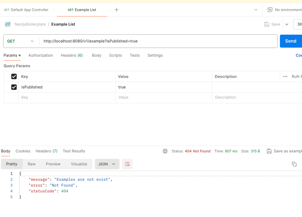This screenshot has height=217, width=302.
Task: Click the 315 B response size
Action: [x=255, y=151]
